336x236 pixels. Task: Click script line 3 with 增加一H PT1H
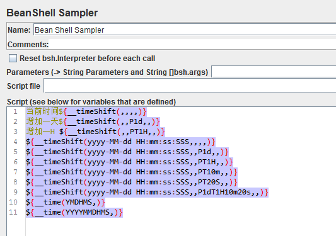coord(95,132)
